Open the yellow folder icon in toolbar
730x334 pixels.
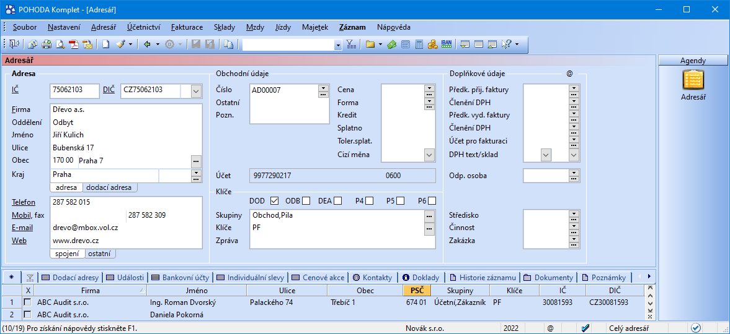370,44
